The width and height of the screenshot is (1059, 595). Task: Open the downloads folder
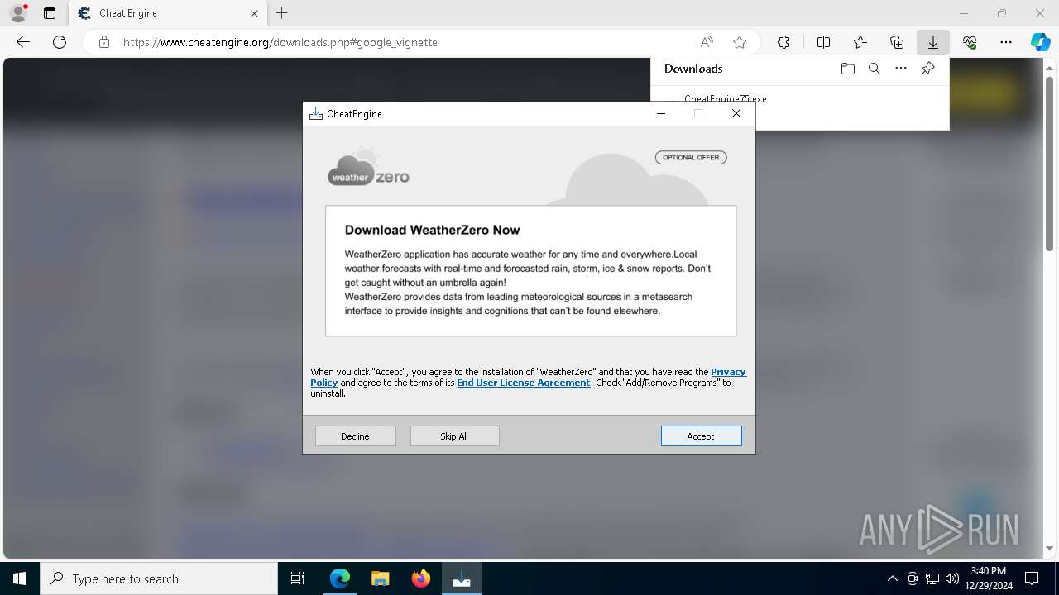tap(847, 69)
